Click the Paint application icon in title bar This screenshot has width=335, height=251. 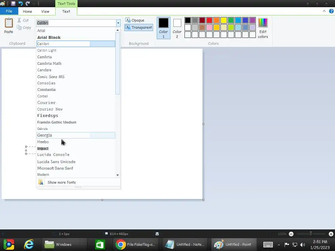coord(3,3)
